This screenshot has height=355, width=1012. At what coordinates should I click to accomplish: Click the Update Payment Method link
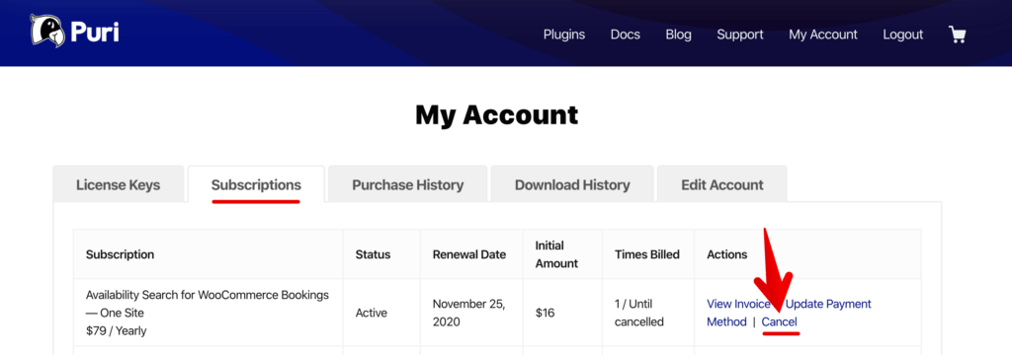coord(790,313)
